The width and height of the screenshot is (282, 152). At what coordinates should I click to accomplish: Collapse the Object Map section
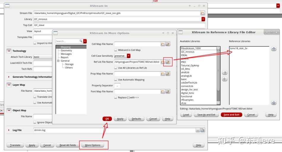(9, 110)
